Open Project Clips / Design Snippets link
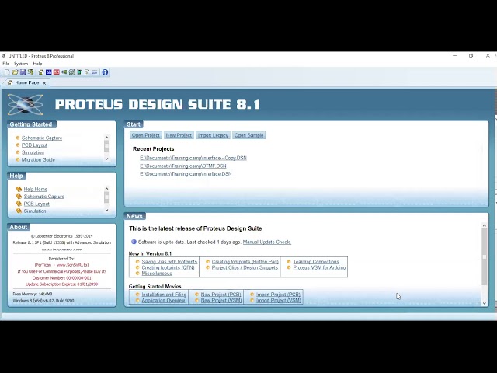 click(245, 267)
